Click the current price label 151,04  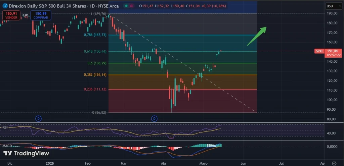[x=332, y=51]
